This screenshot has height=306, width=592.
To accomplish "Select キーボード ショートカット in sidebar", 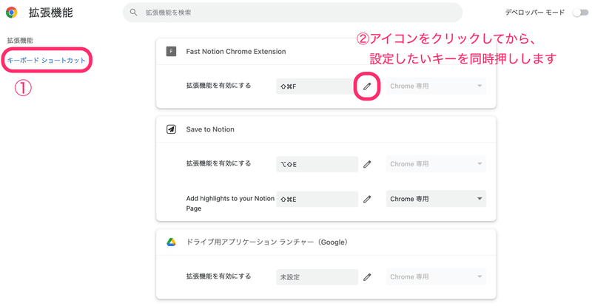I will pos(47,61).
